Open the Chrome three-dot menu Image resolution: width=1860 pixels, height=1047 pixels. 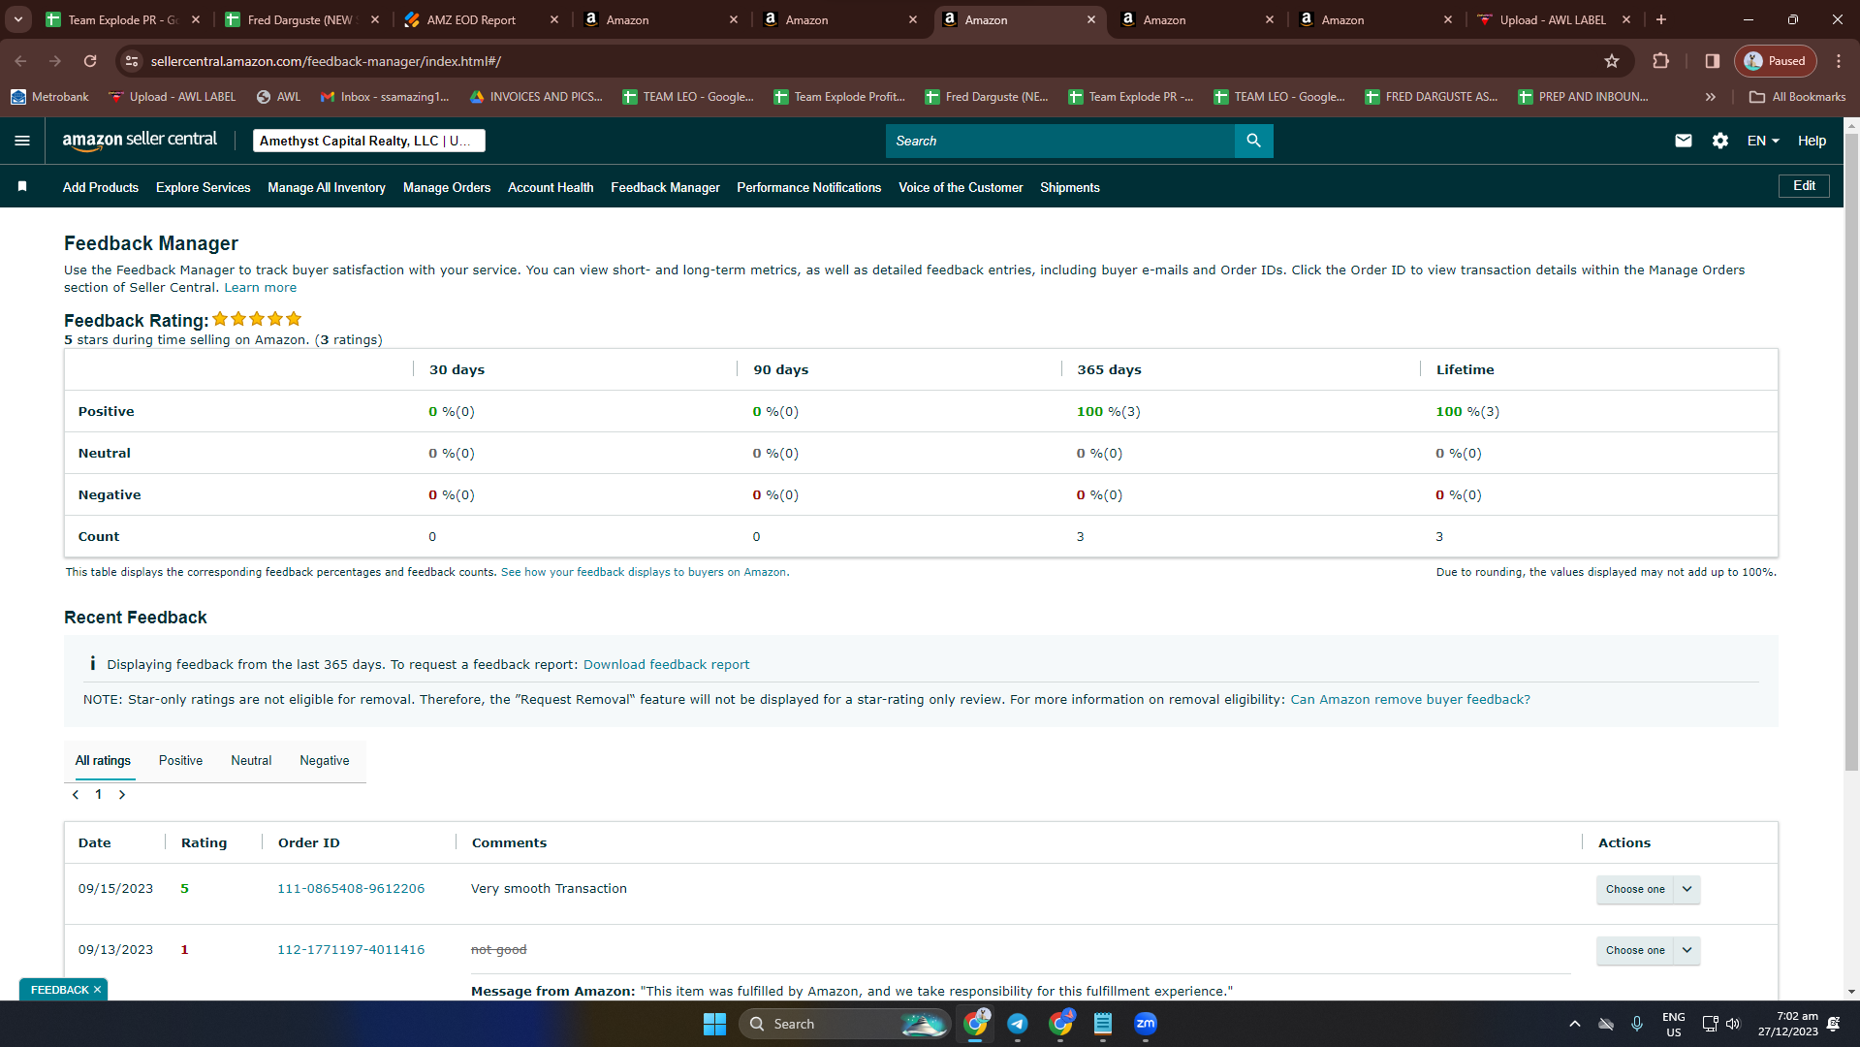[x=1838, y=61]
